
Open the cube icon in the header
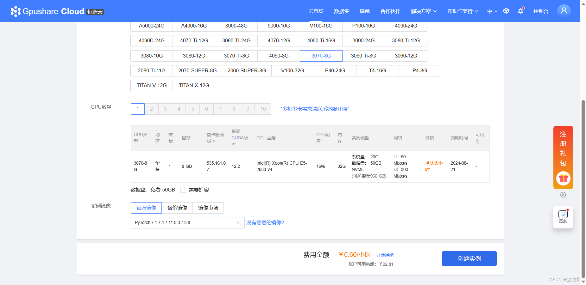(x=506, y=11)
